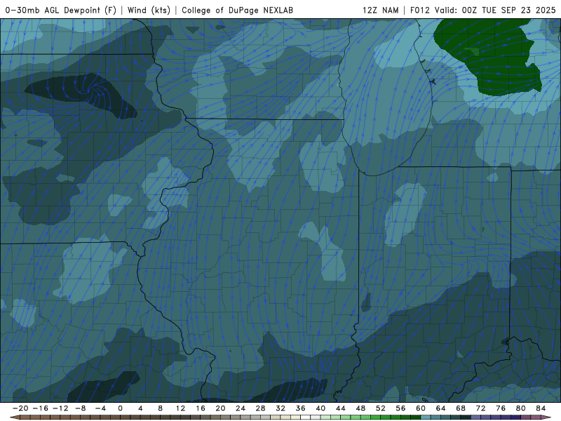Click the "Wind (kts)" title label
The width and height of the screenshot is (561, 421).
(x=149, y=10)
